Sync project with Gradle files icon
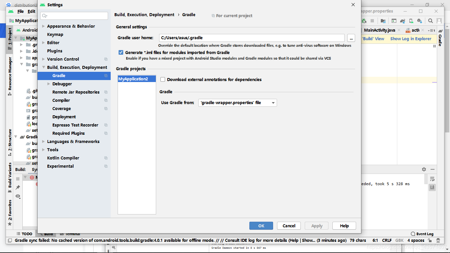This screenshot has width=450, height=253. pyautogui.click(x=402, y=20)
